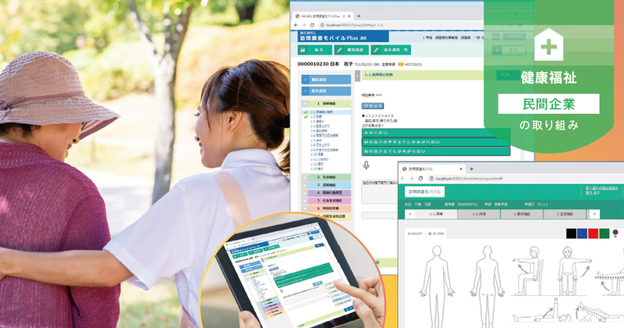Expand the 2 生活機能 sidebar section
624x328 pixels.
pos(326,177)
